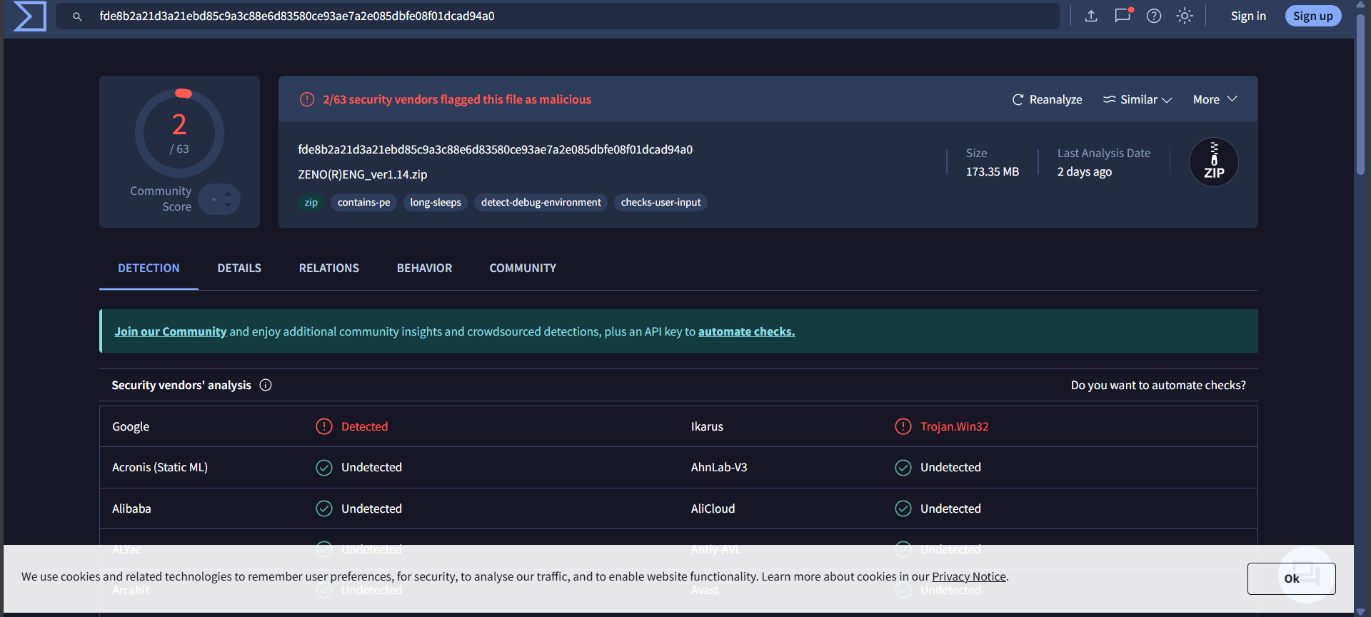1371x617 pixels.
Task: Expand the Similar dropdown
Action: tap(1138, 99)
